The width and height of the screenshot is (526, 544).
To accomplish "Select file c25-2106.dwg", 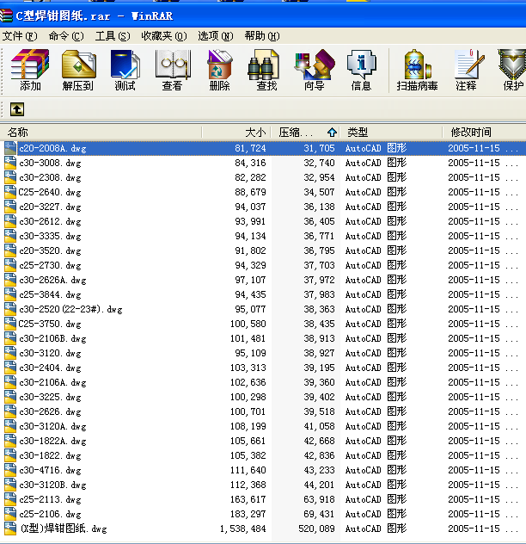I will tap(50, 514).
